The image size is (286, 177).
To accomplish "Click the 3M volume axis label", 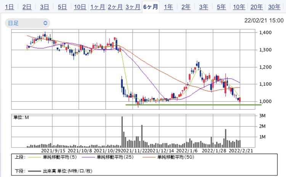I will point(262,116).
